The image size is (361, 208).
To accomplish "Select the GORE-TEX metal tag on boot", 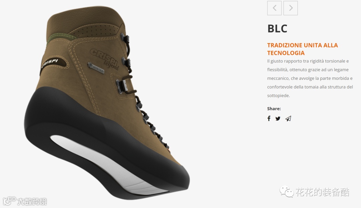I will [96, 68].
